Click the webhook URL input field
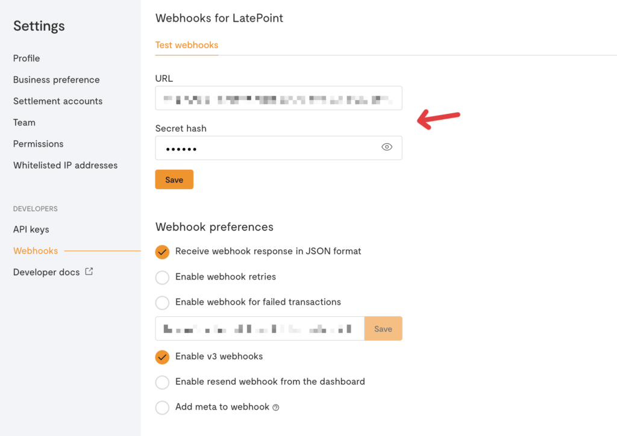 click(x=278, y=98)
